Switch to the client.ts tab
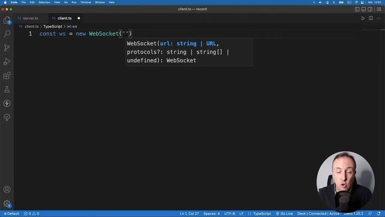The image size is (385, 217). tap(64, 18)
